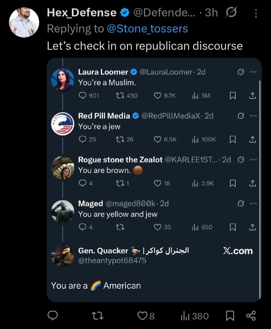Click the brown circle emoji in tweet
This screenshot has height=329, width=271.
click(x=138, y=170)
